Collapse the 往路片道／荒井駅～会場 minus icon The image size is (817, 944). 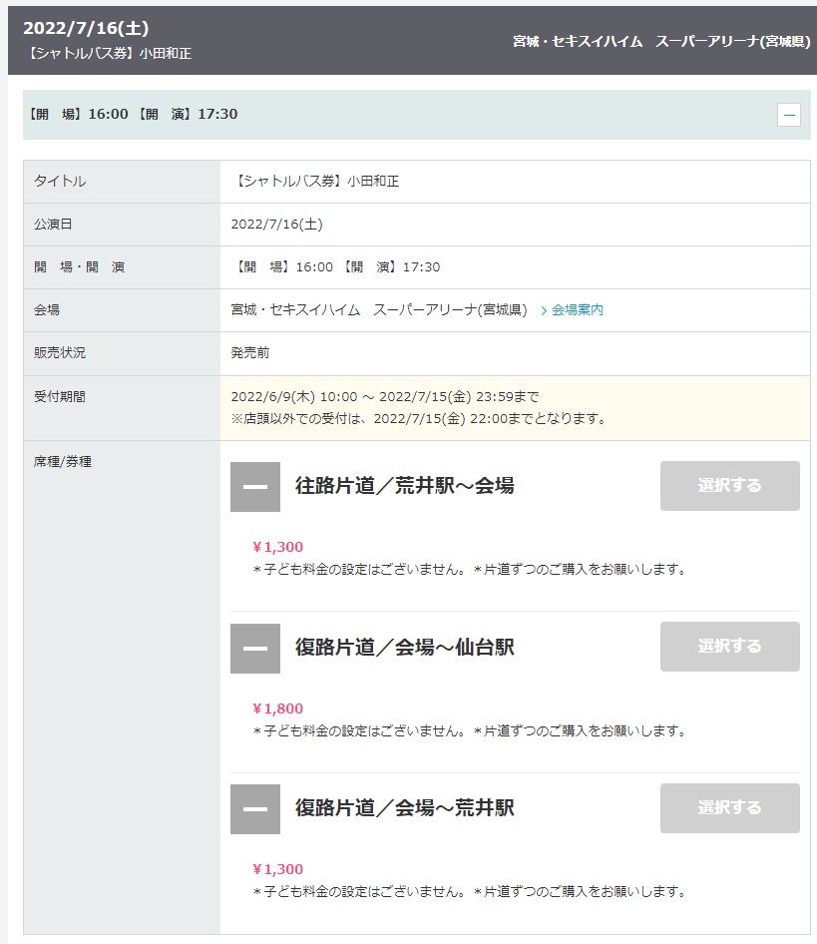tap(255, 487)
